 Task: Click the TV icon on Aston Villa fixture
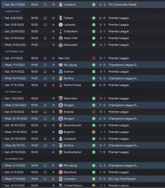(45, 38)
